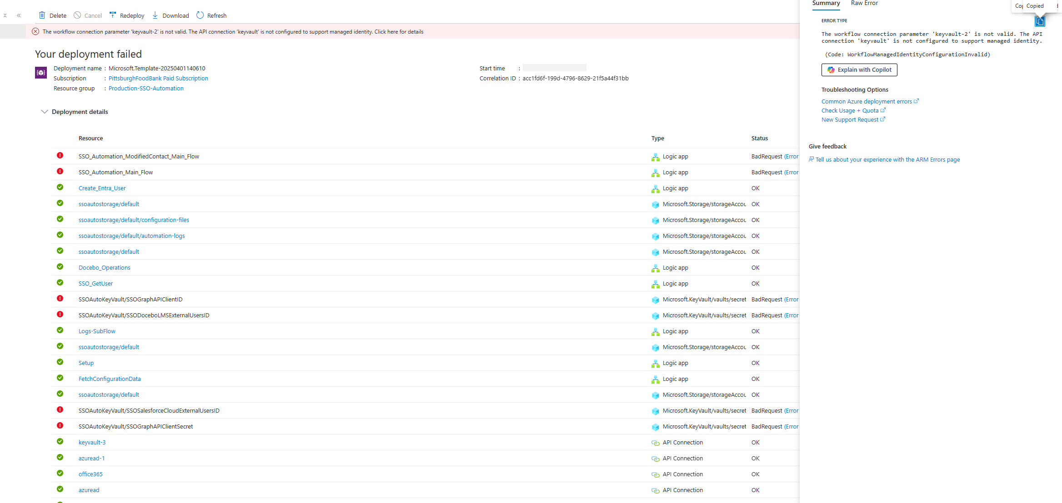1062x503 pixels.
Task: Select the Summary tab
Action: click(x=826, y=4)
